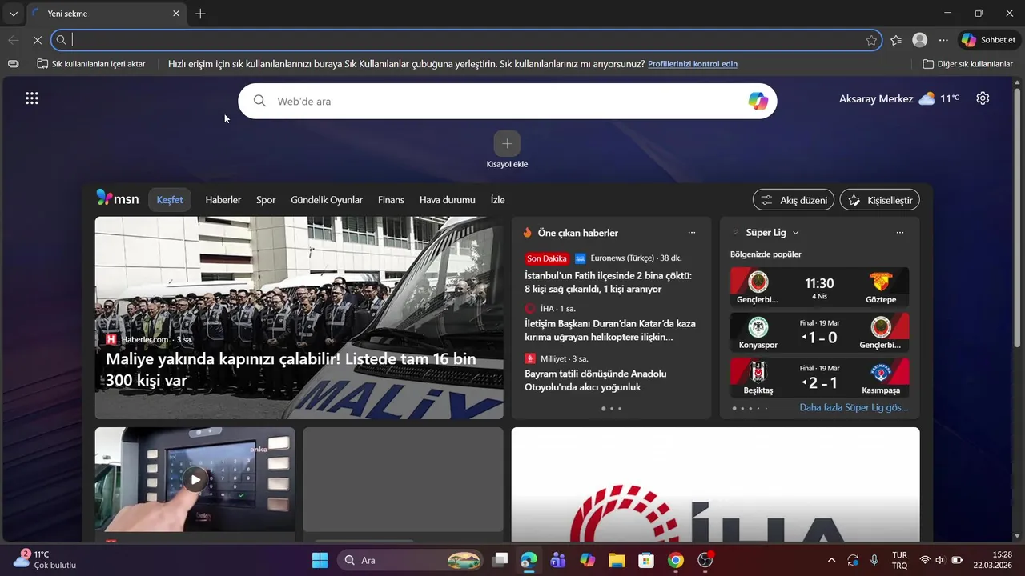Image resolution: width=1025 pixels, height=576 pixels.
Task: Open the İHA logo news card
Action: (x=715, y=485)
